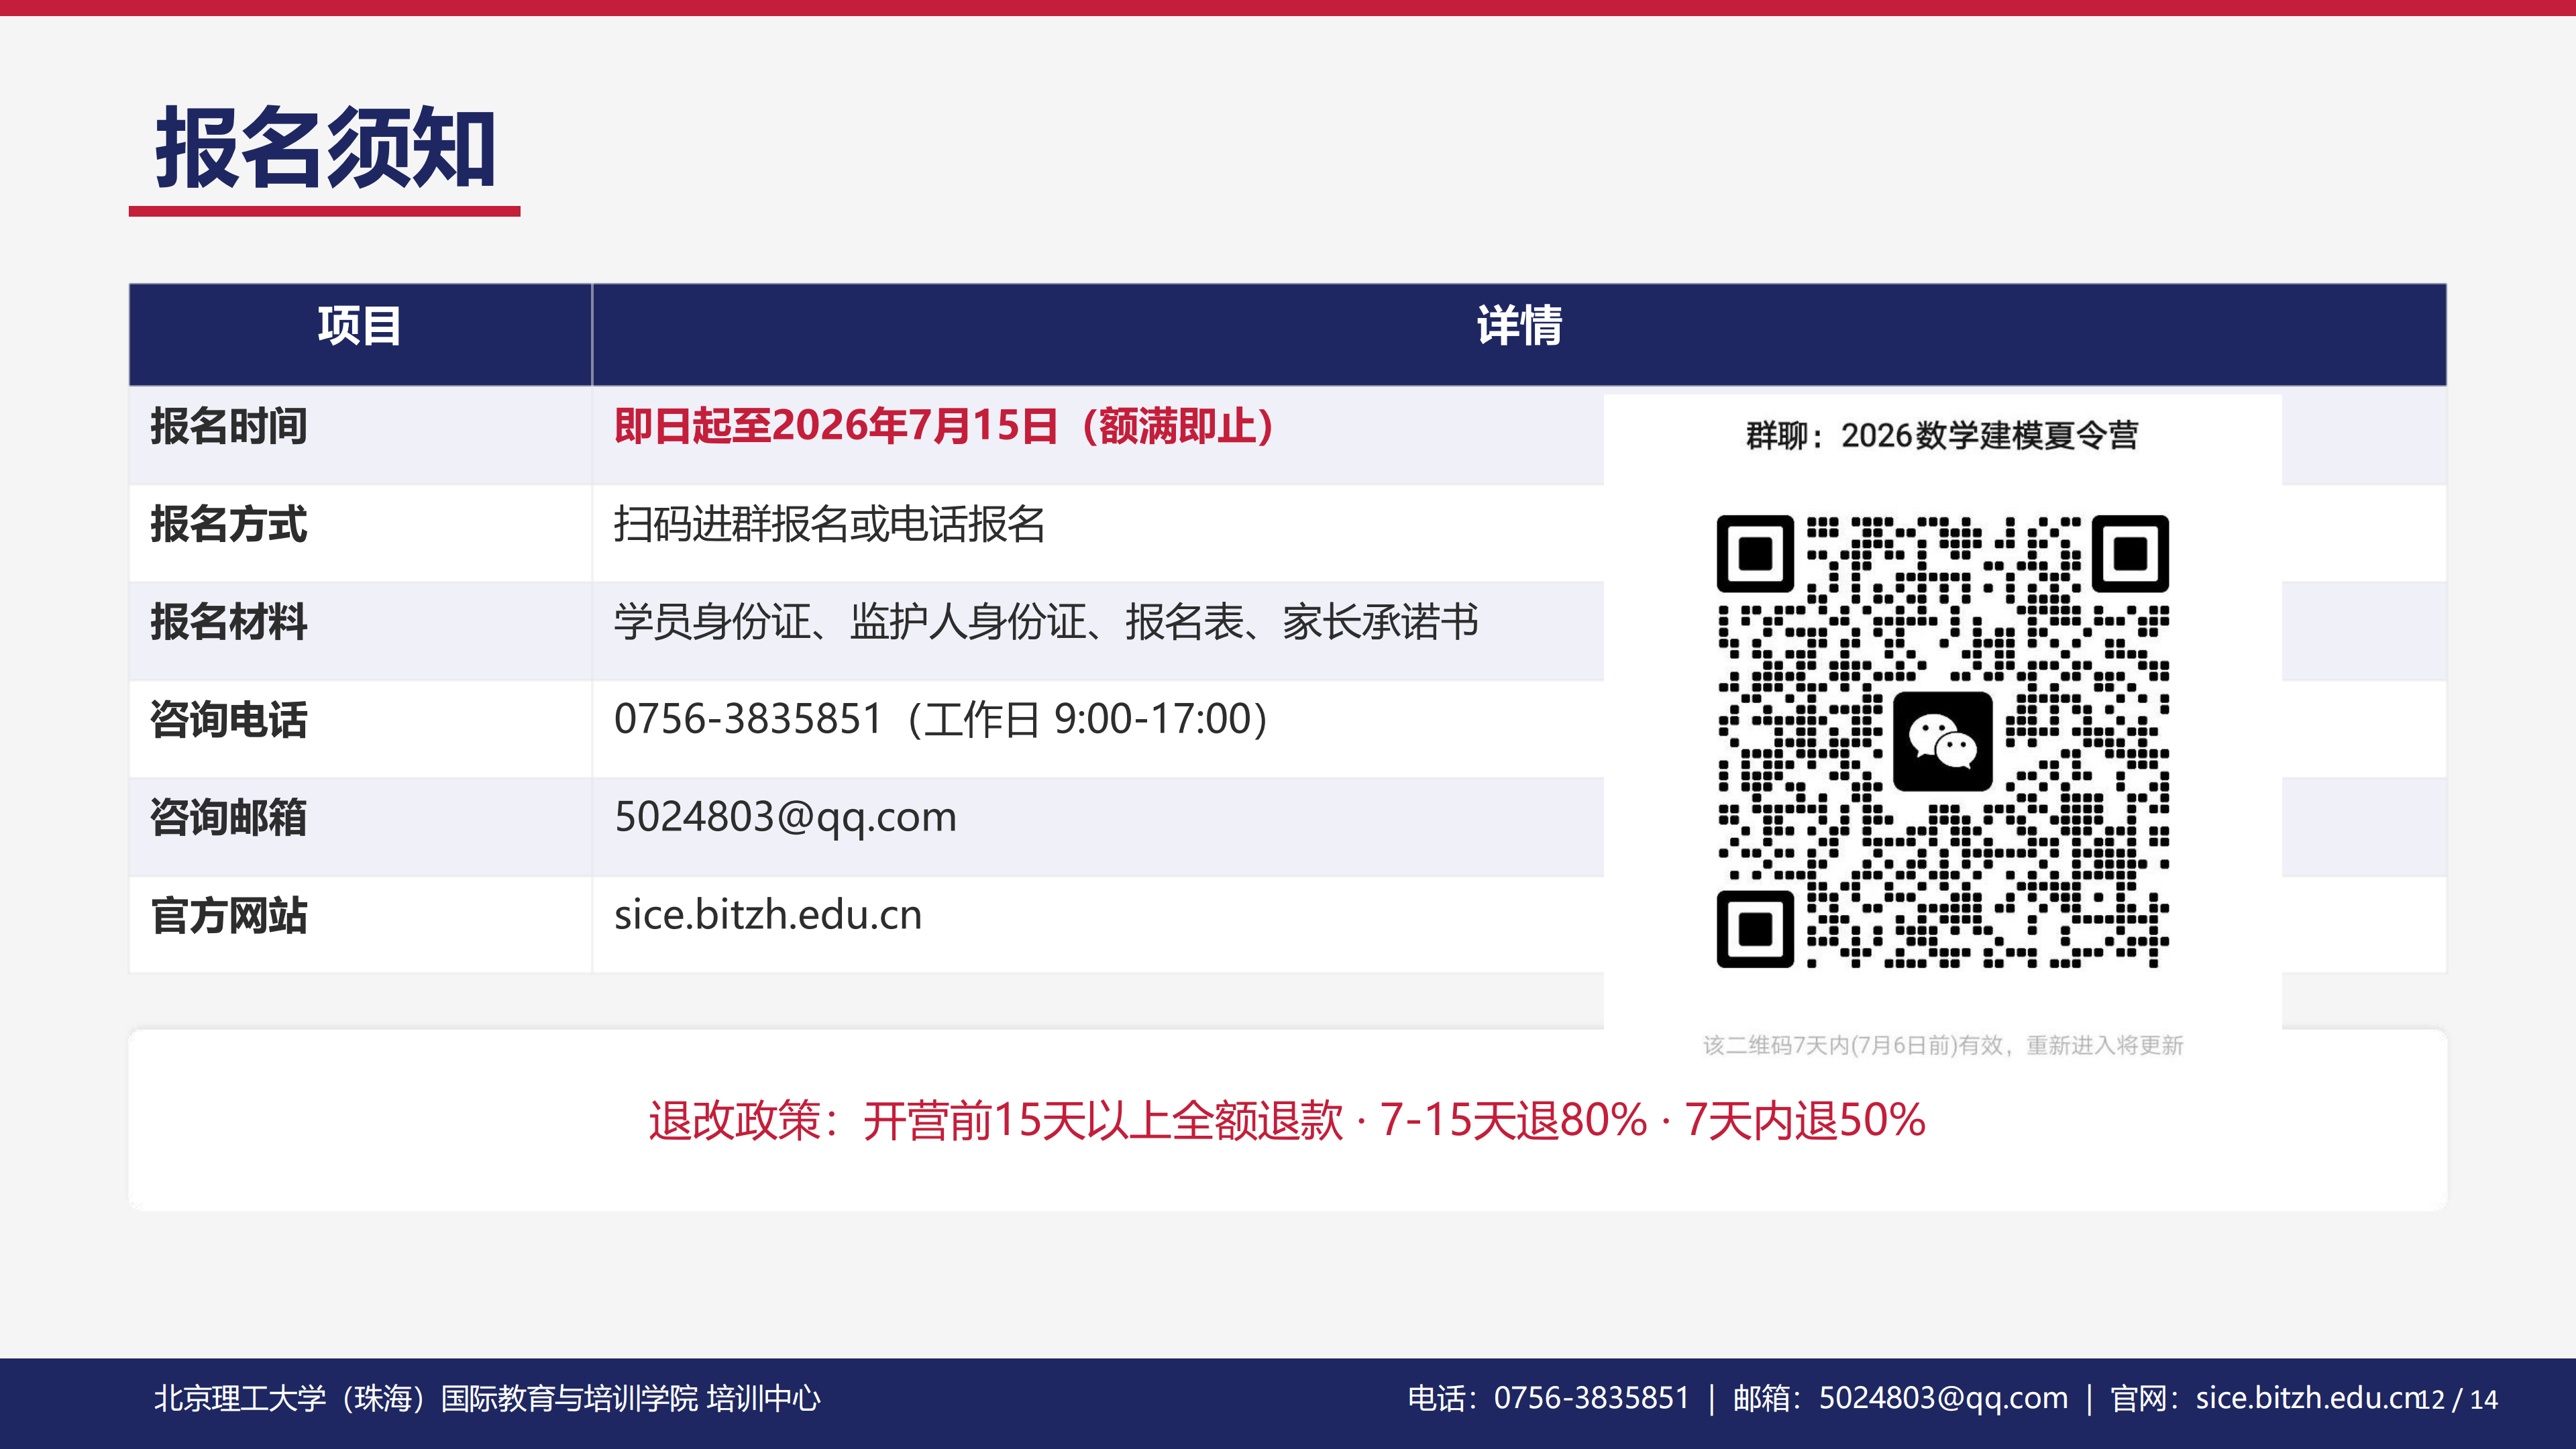Image resolution: width=2576 pixels, height=1449 pixels.
Task: Select 扫码进群报名或电话报名 text
Action: click(829, 524)
